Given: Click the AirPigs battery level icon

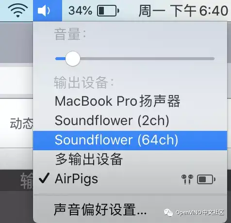Looking at the screenshot, I should click(x=206, y=179).
